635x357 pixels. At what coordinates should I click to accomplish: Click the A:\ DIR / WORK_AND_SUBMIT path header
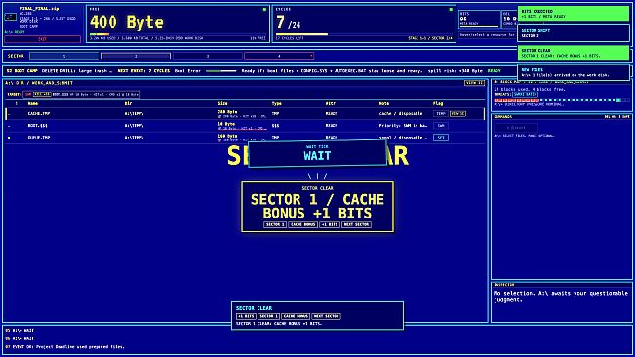(39, 83)
